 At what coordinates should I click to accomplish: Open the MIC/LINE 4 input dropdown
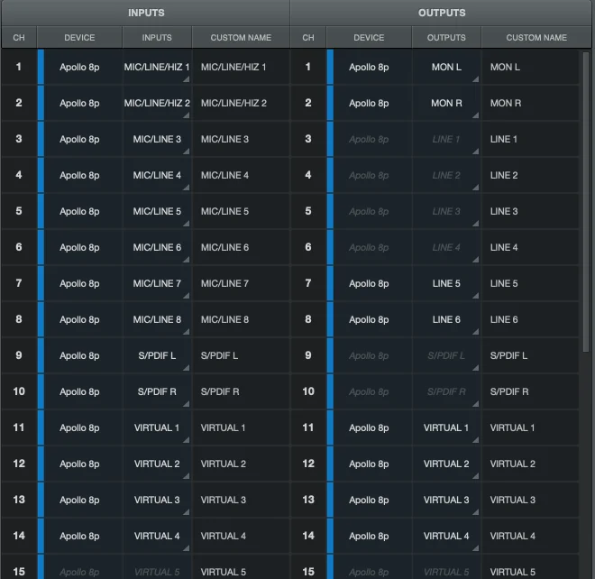click(x=157, y=175)
